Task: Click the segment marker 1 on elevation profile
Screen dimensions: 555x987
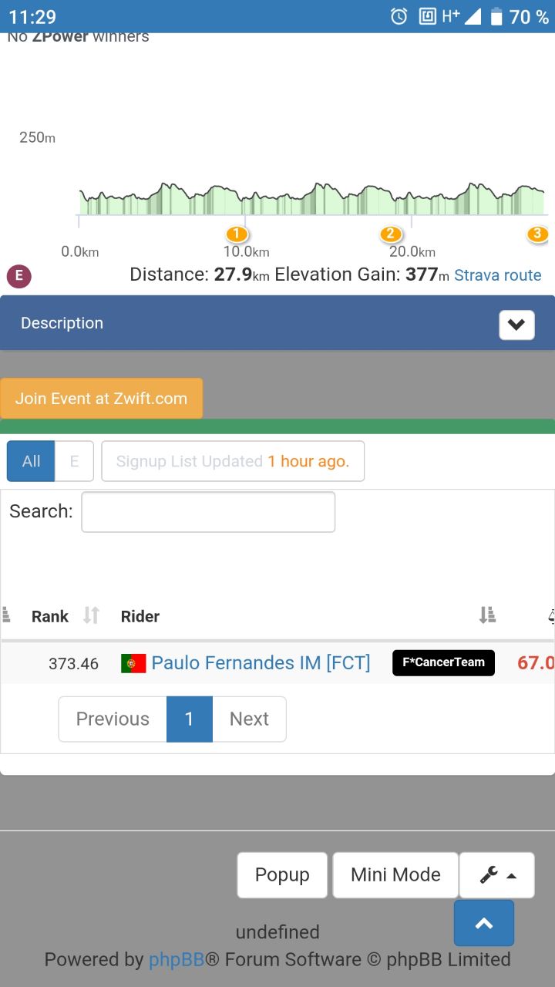Action: pyautogui.click(x=237, y=234)
